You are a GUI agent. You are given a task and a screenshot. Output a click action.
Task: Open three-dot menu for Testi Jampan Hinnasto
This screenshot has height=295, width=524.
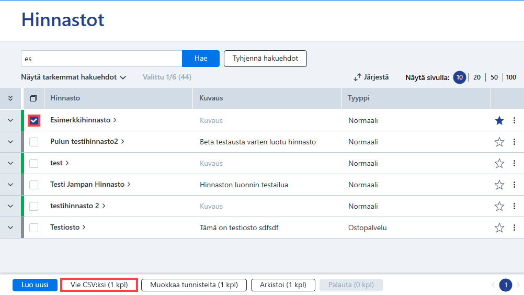(514, 185)
